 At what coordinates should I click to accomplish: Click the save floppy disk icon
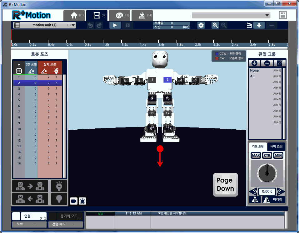[283, 15]
